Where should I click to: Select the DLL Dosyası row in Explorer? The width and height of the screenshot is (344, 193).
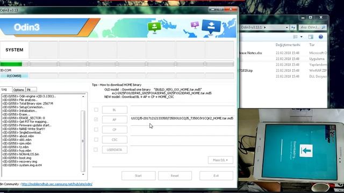(x=283, y=76)
